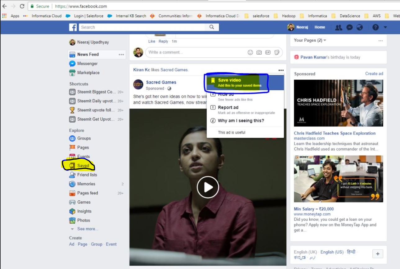400x269 pixels.
Task: Open the Steemit Biggest Co... shortcut
Action: point(96,92)
